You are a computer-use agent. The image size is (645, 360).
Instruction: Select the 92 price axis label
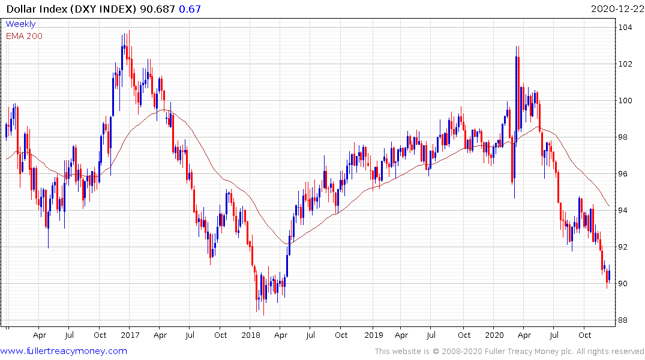(x=623, y=247)
